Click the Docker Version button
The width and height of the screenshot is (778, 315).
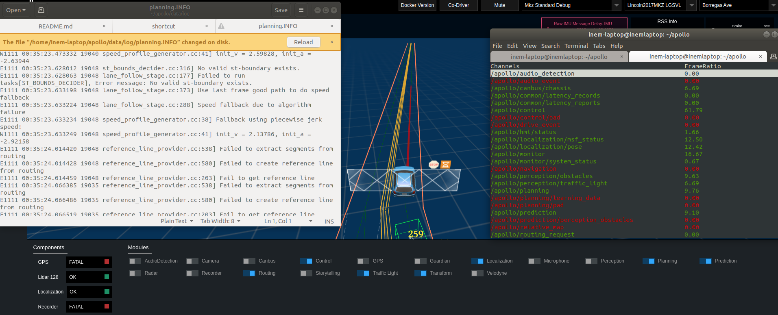click(x=417, y=5)
